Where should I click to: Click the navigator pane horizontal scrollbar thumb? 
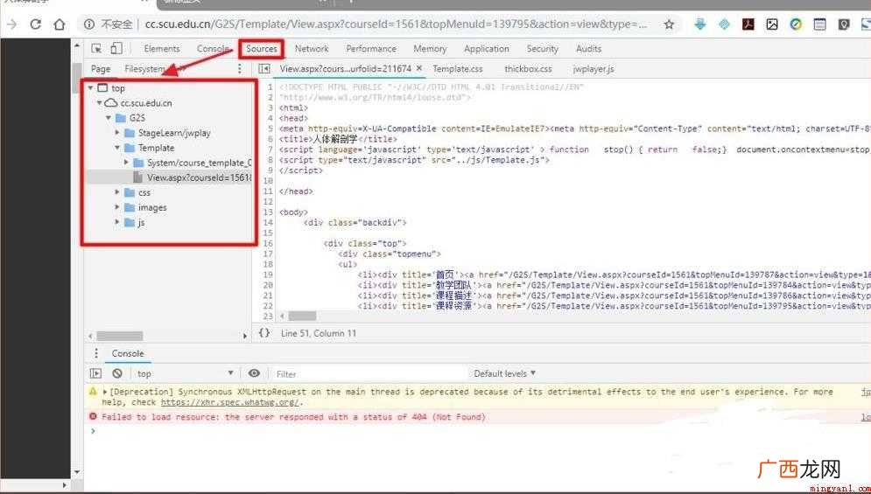[119, 336]
